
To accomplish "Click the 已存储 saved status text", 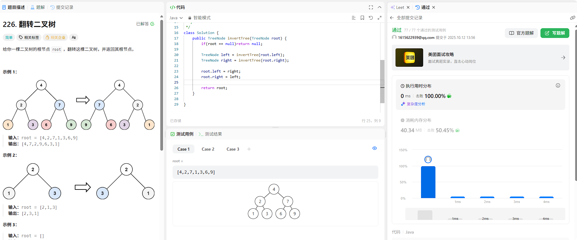I will tap(176, 121).
